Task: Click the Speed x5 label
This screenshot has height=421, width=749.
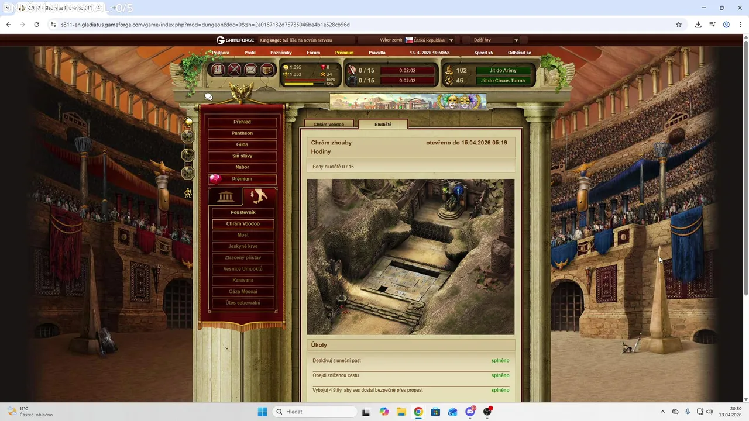Action: 483,53
